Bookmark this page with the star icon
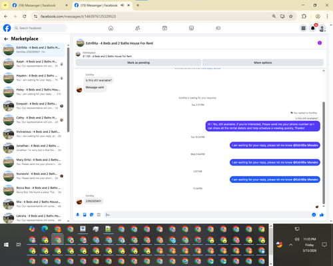333x266 pixels. pos(291,17)
